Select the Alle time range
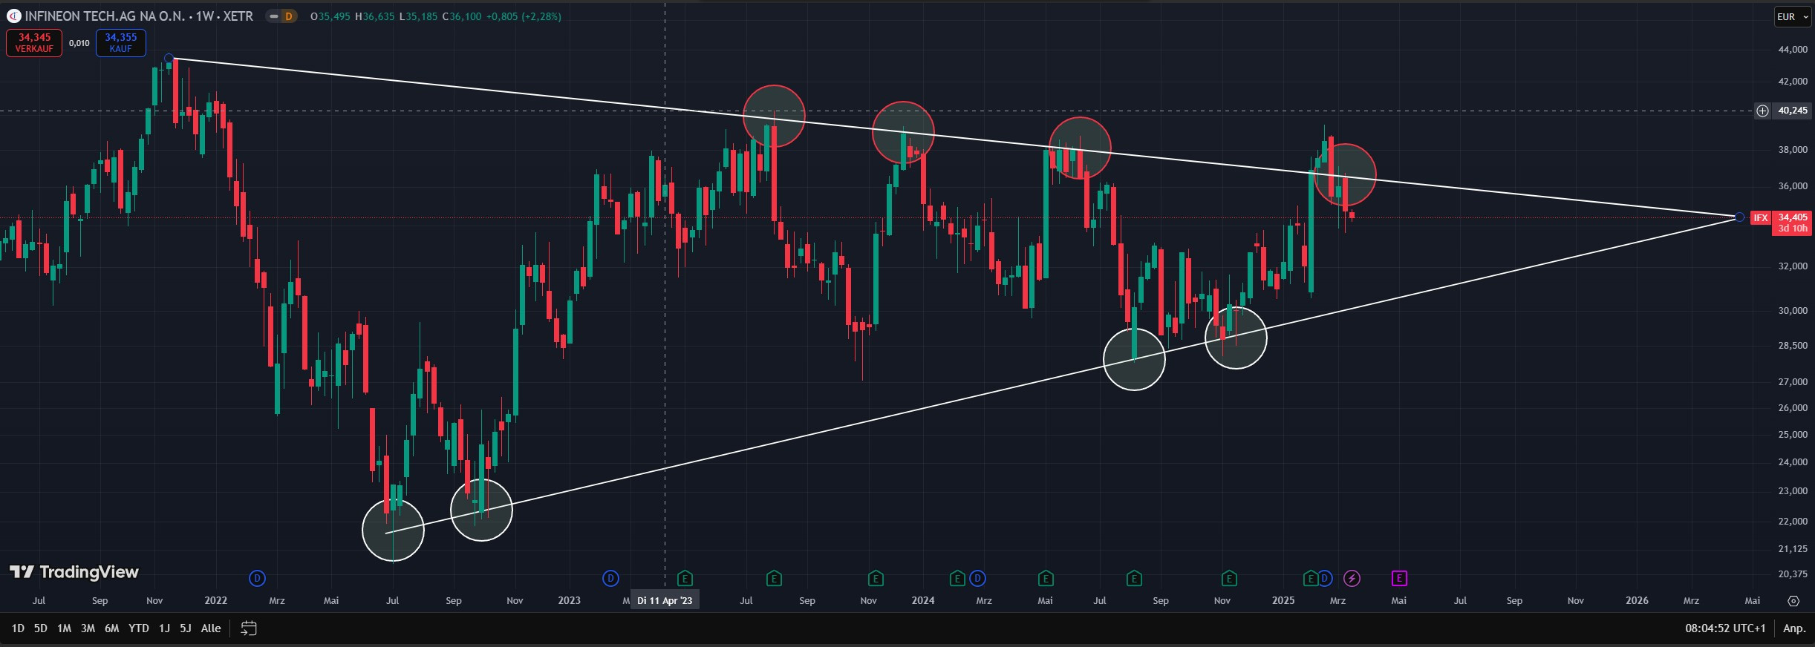Viewport: 1815px width, 647px height. point(211,628)
